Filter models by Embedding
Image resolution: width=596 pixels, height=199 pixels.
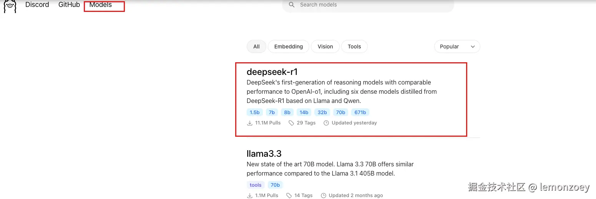coord(288,46)
